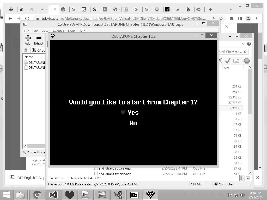The height and width of the screenshot is (200, 267).
Task: Click the Explorer search box
Action: click(233, 52)
